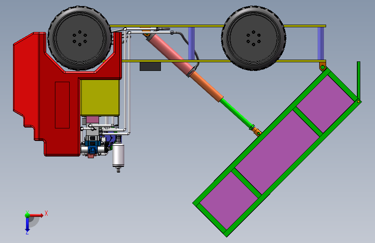This screenshot has height=243, width=375.
Task: Select the thin green piston rod
Action: point(236,113)
